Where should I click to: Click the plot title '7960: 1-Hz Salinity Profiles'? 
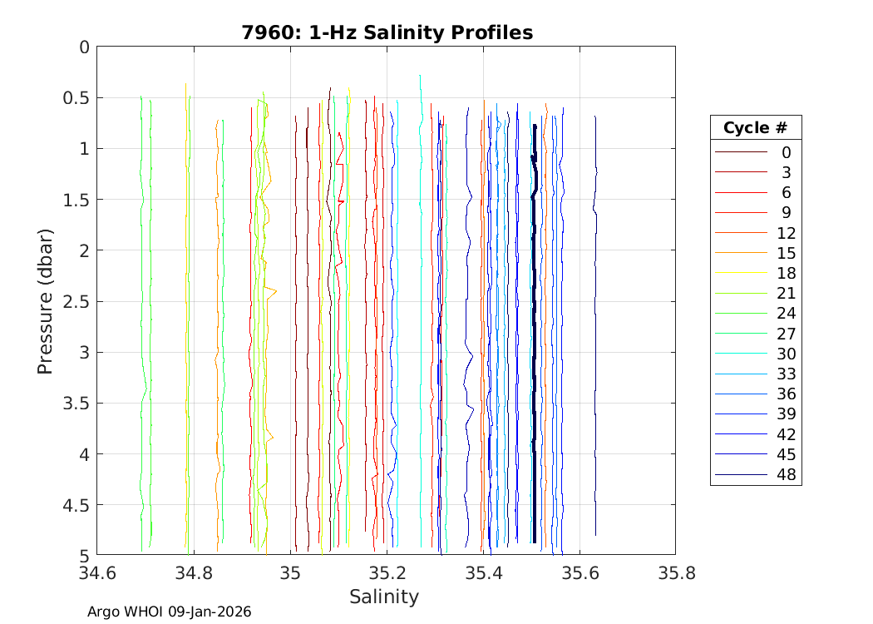[x=387, y=32]
